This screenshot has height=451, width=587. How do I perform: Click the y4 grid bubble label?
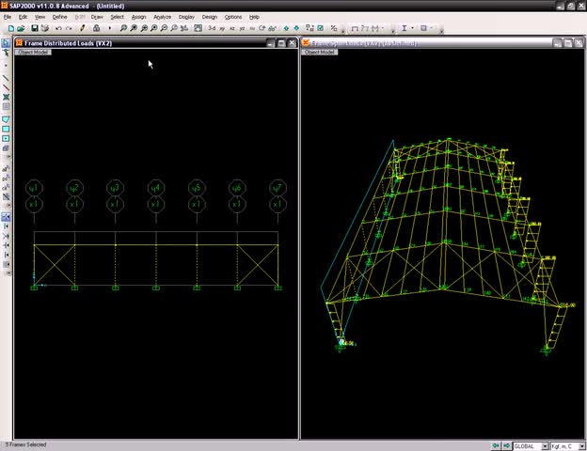(156, 188)
